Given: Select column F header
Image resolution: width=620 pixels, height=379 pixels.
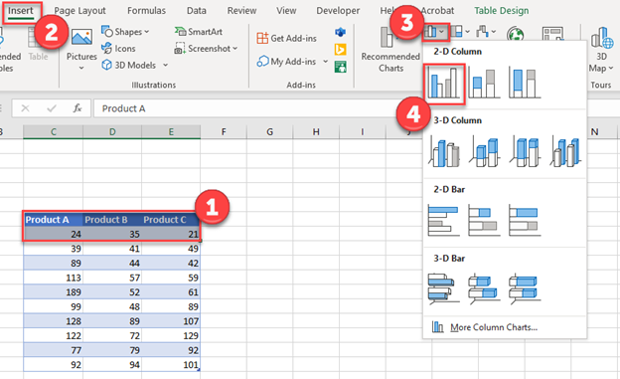Looking at the screenshot, I should pyautogui.click(x=224, y=132).
